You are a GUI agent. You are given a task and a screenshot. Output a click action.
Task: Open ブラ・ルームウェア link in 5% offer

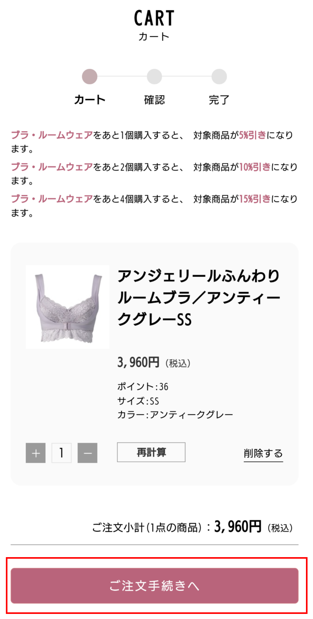[52, 135]
